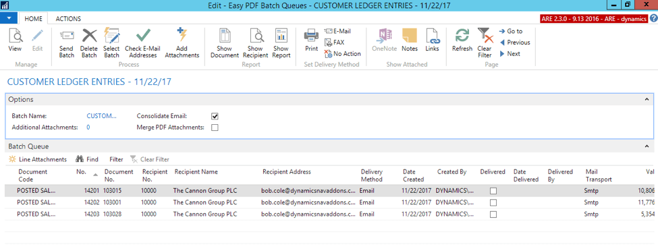The height and width of the screenshot is (249, 658).
Task: Set delivery method to Print
Action: [311, 40]
